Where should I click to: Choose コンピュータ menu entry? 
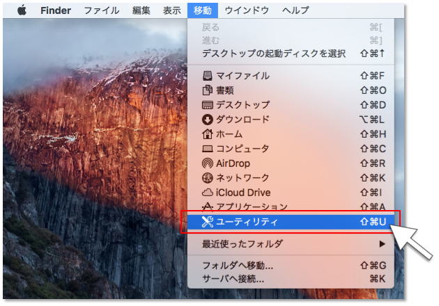291,149
